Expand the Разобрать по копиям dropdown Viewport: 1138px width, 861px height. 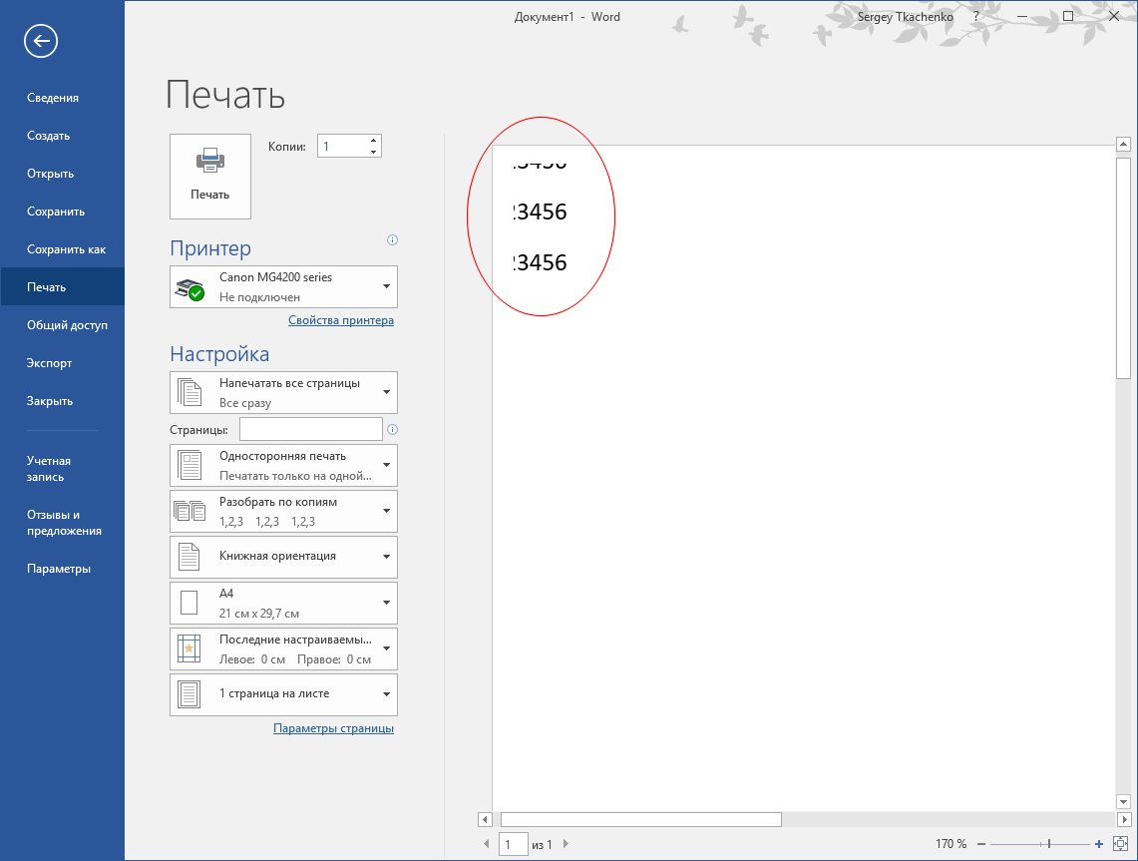(x=386, y=511)
